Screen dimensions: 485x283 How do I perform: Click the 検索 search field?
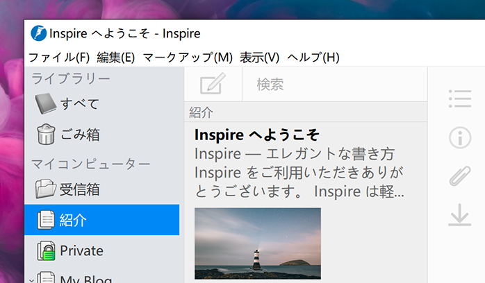(334, 85)
